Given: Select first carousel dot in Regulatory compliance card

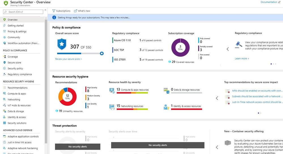Looking at the screenshot, I should point(271,64).
